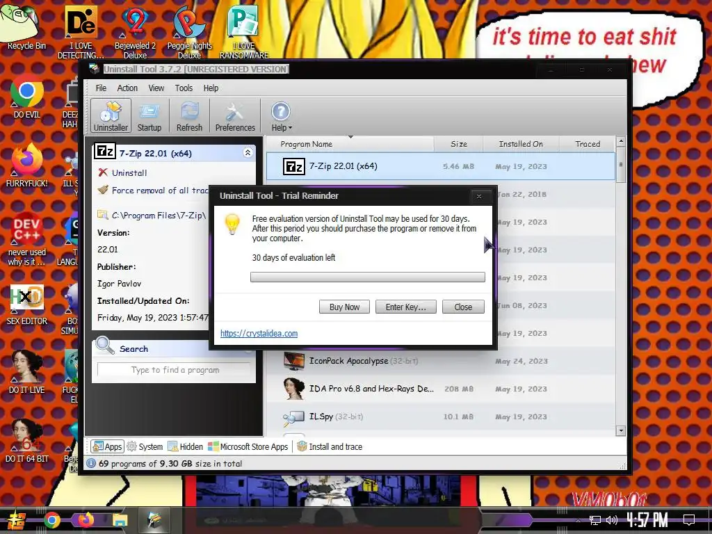Open the File menu
Viewport: 712px width, 534px height.
[101, 88]
